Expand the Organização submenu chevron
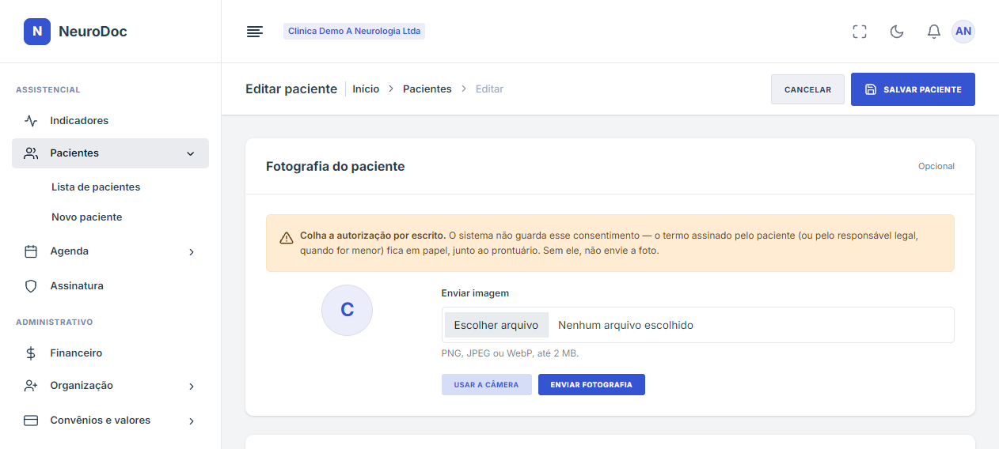999x449 pixels. (191, 387)
